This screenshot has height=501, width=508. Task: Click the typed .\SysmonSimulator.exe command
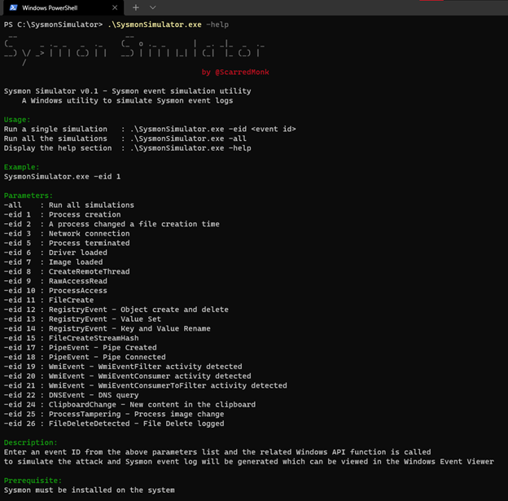coord(155,24)
